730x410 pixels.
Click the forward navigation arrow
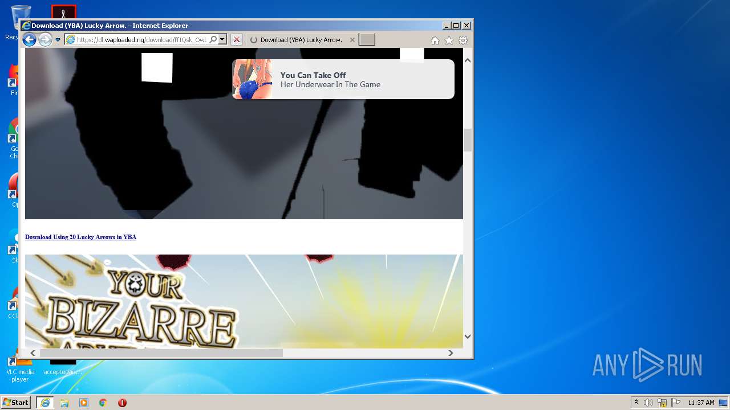(45, 40)
